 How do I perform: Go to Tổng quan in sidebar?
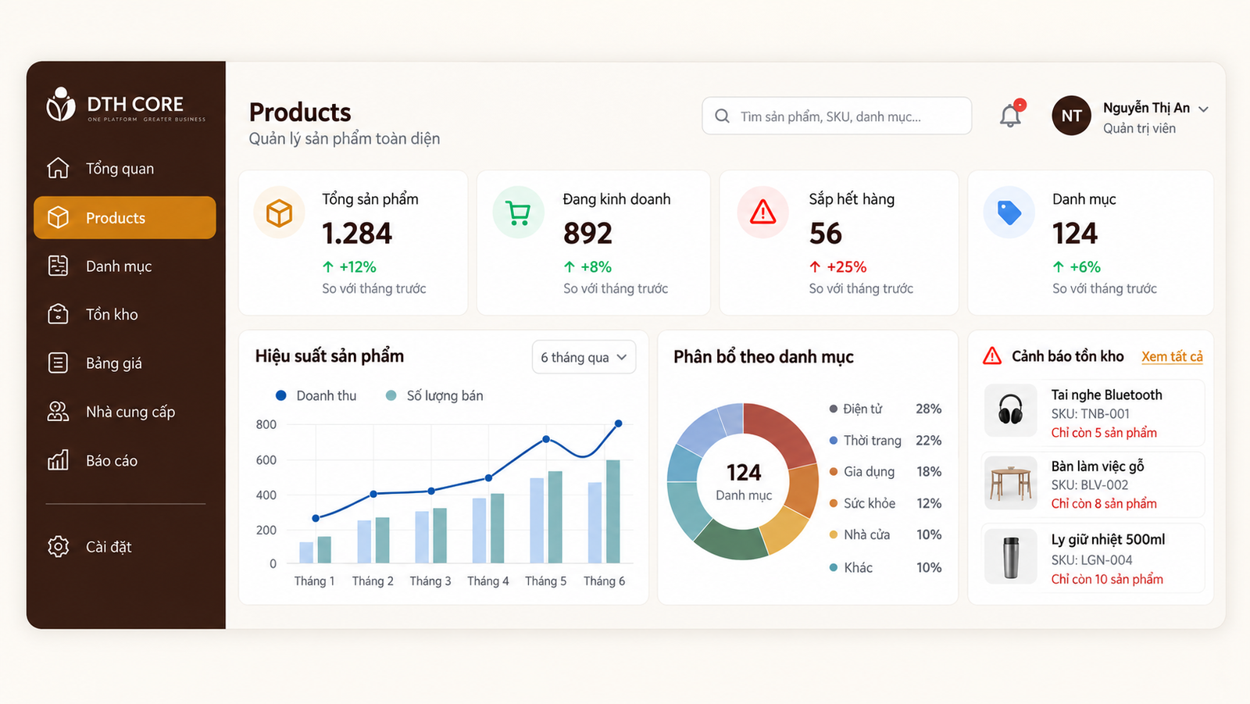[x=125, y=168]
